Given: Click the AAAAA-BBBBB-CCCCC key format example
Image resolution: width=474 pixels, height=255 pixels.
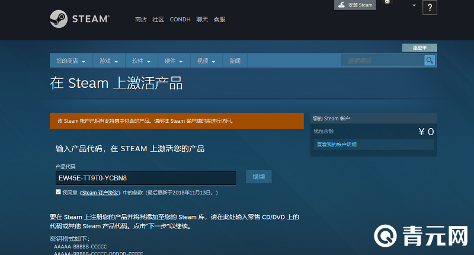Looking at the screenshot, I should coord(81,247).
